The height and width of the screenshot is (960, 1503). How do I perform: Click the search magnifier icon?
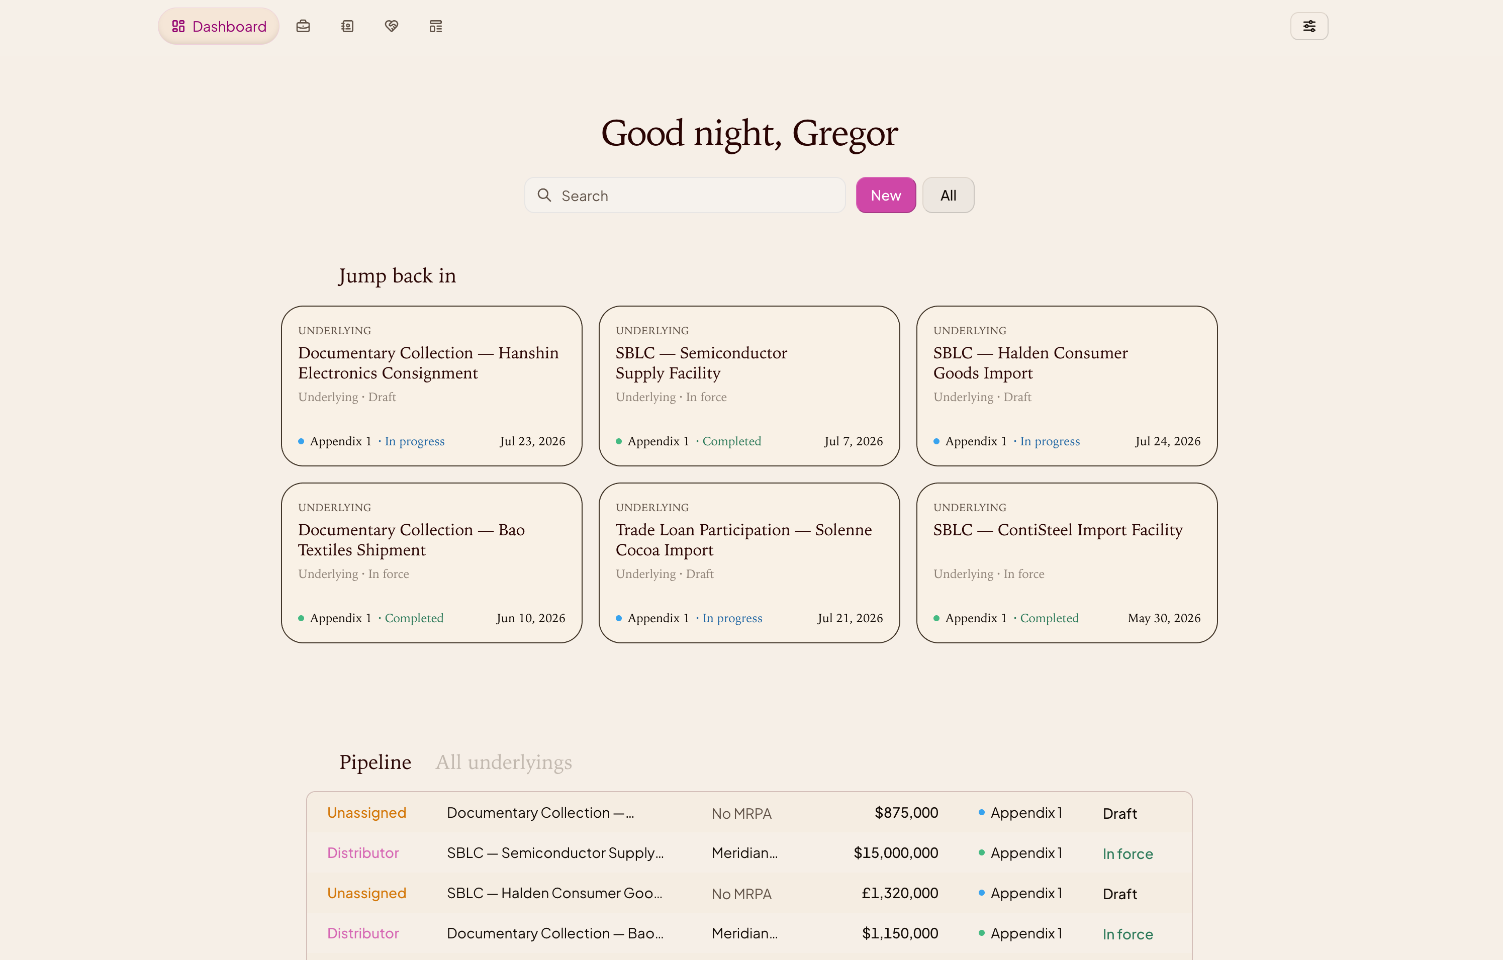[x=544, y=196]
